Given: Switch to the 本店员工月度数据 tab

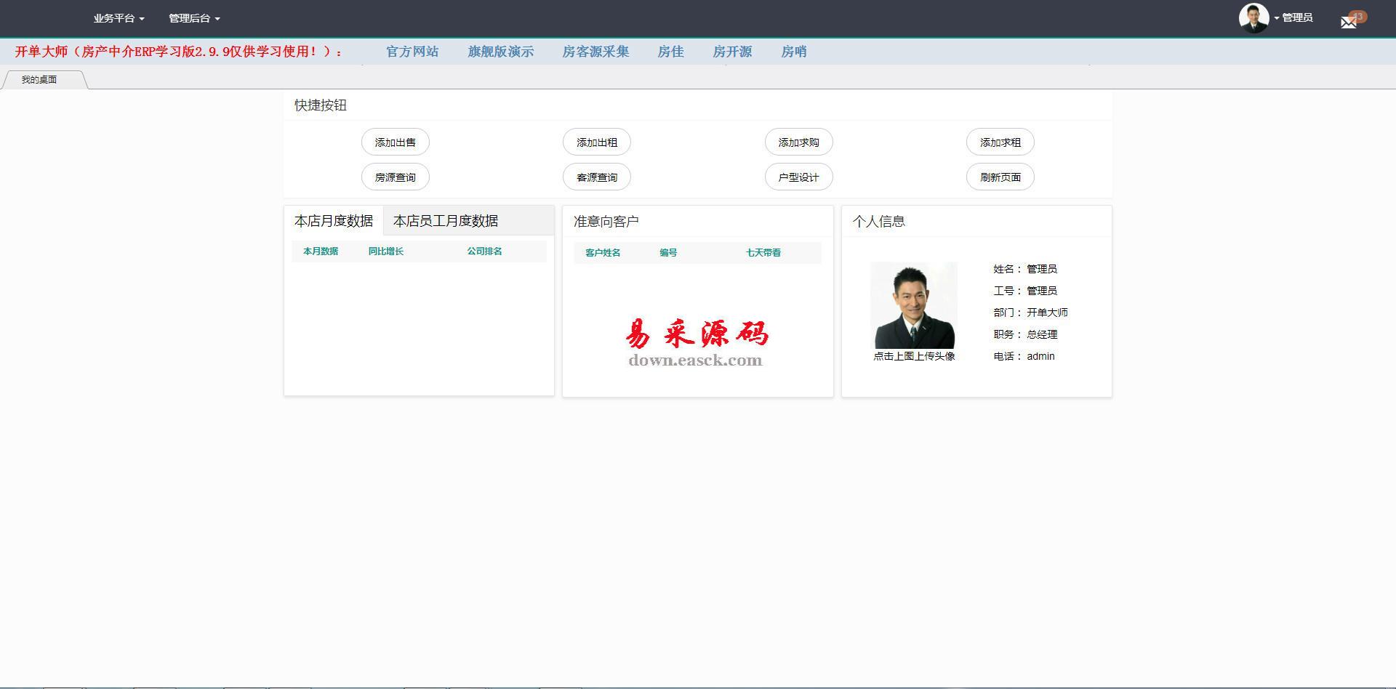Looking at the screenshot, I should point(446,221).
